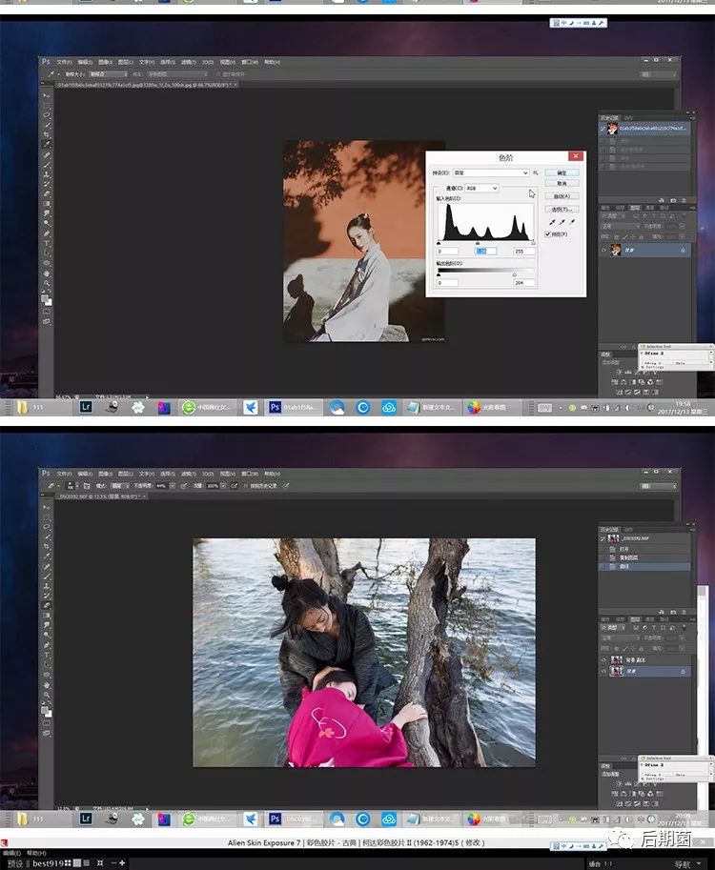Select Move tool in Levels-dialog Photoshop window

click(46, 96)
